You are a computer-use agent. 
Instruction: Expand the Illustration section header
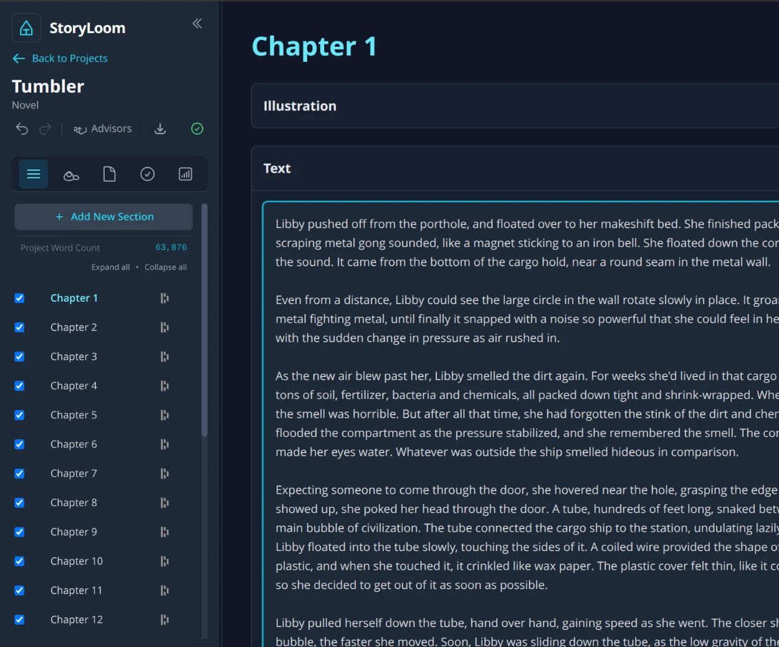coord(515,106)
